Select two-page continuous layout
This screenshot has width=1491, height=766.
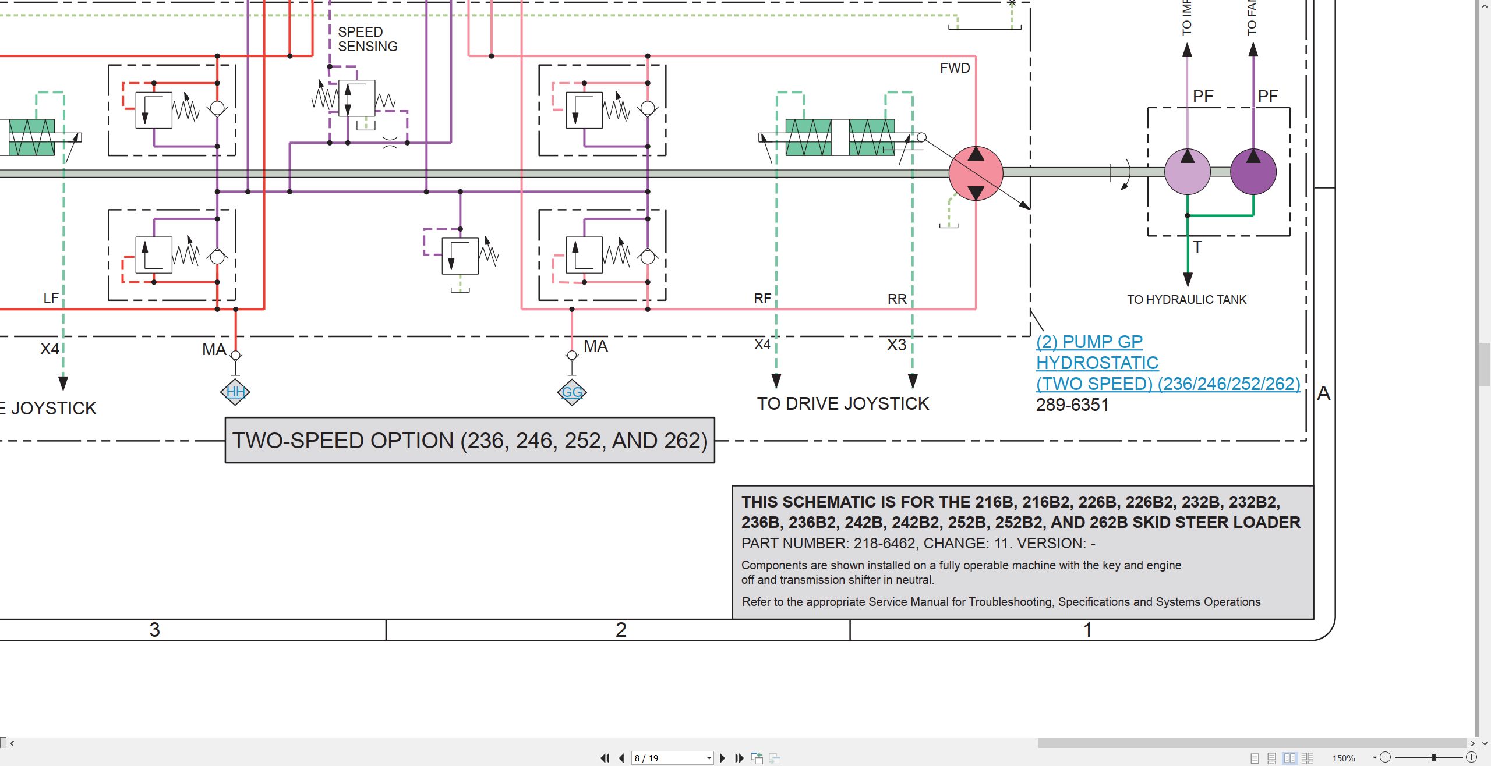[x=1307, y=758]
